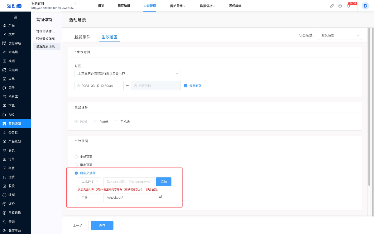Select the 全部页面 radio option
Screen dimensions: 374x234
[x=76, y=157]
